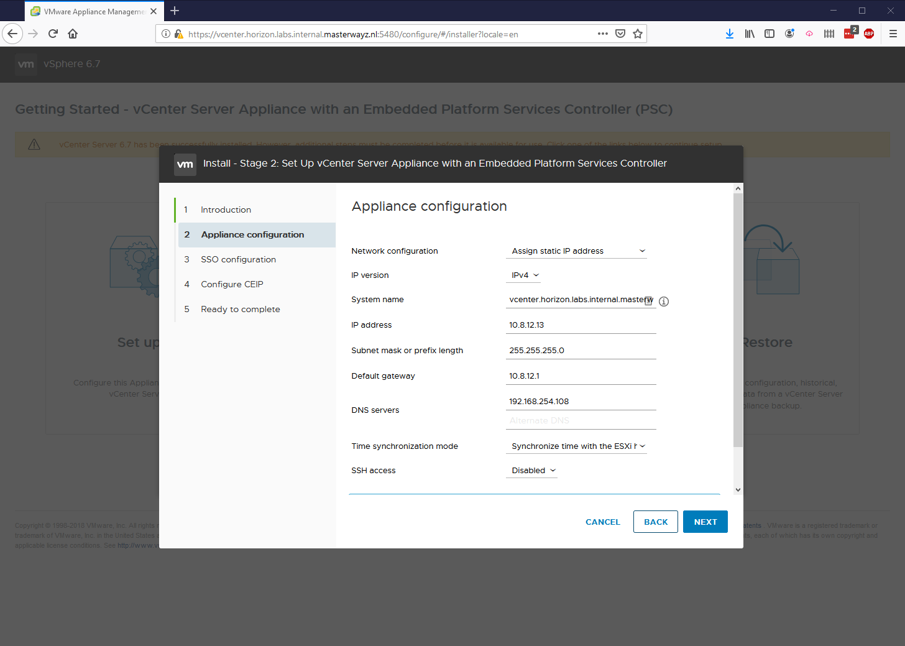Go to SSO configuration step

(257, 259)
